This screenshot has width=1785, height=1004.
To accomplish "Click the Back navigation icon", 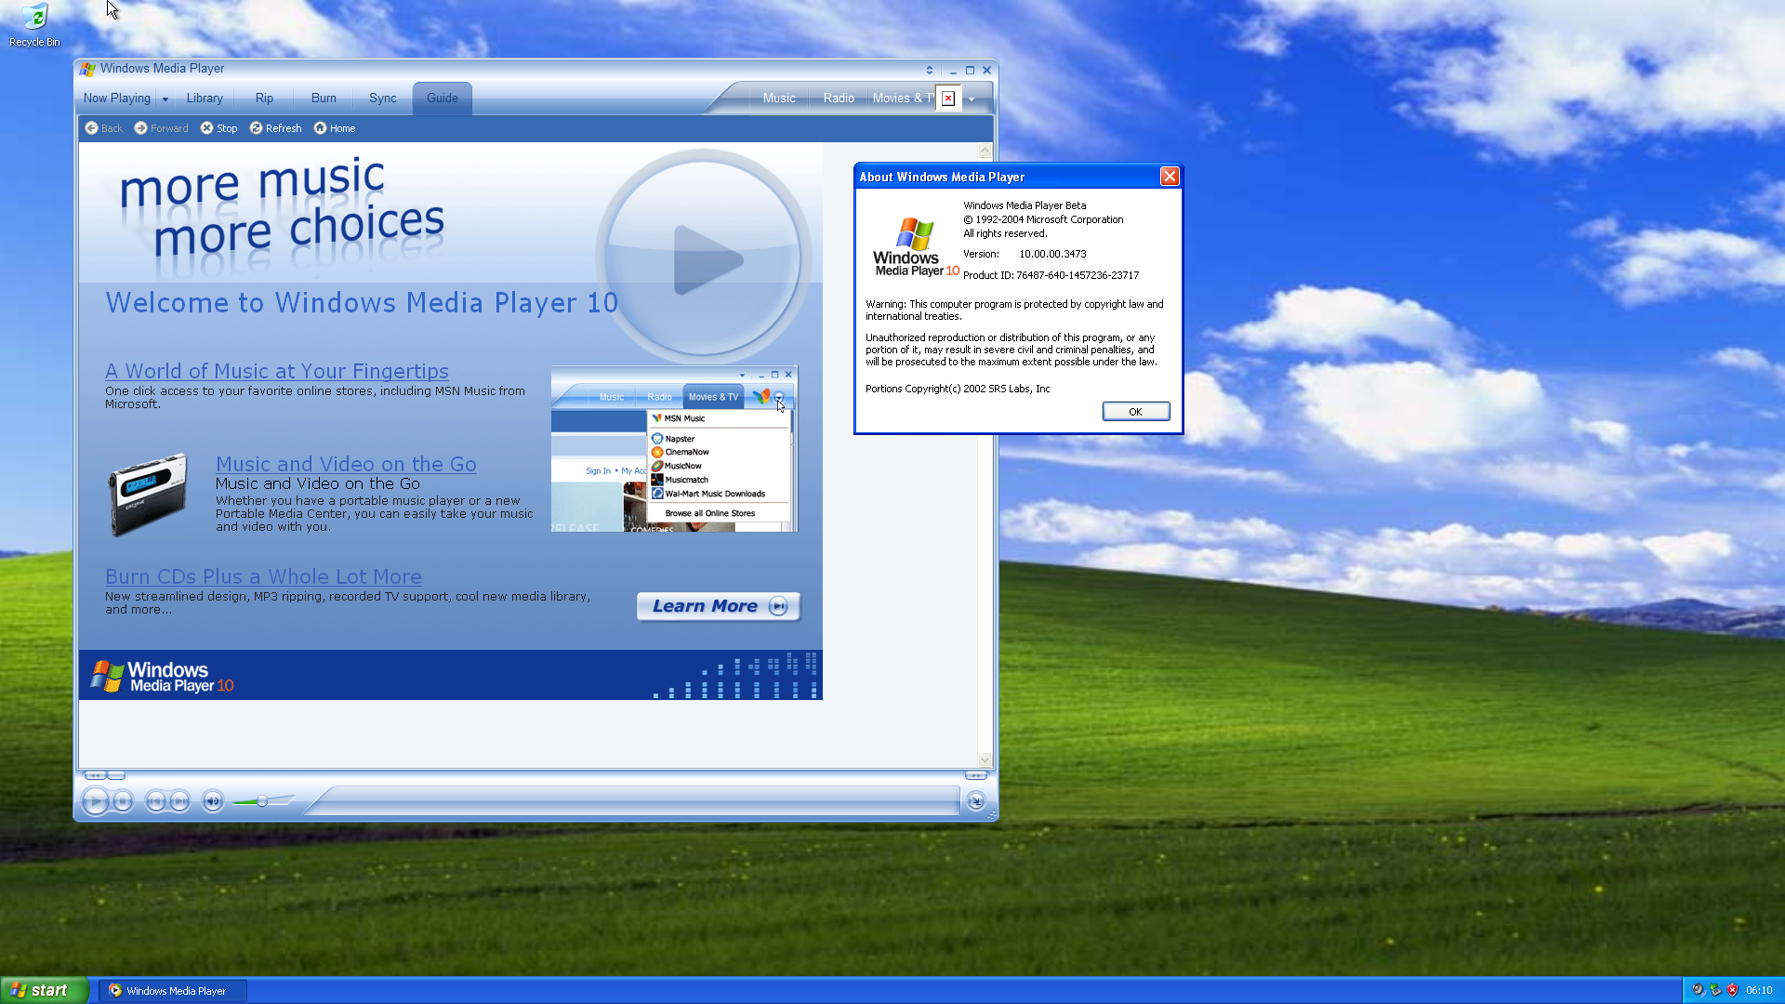I will (91, 128).
